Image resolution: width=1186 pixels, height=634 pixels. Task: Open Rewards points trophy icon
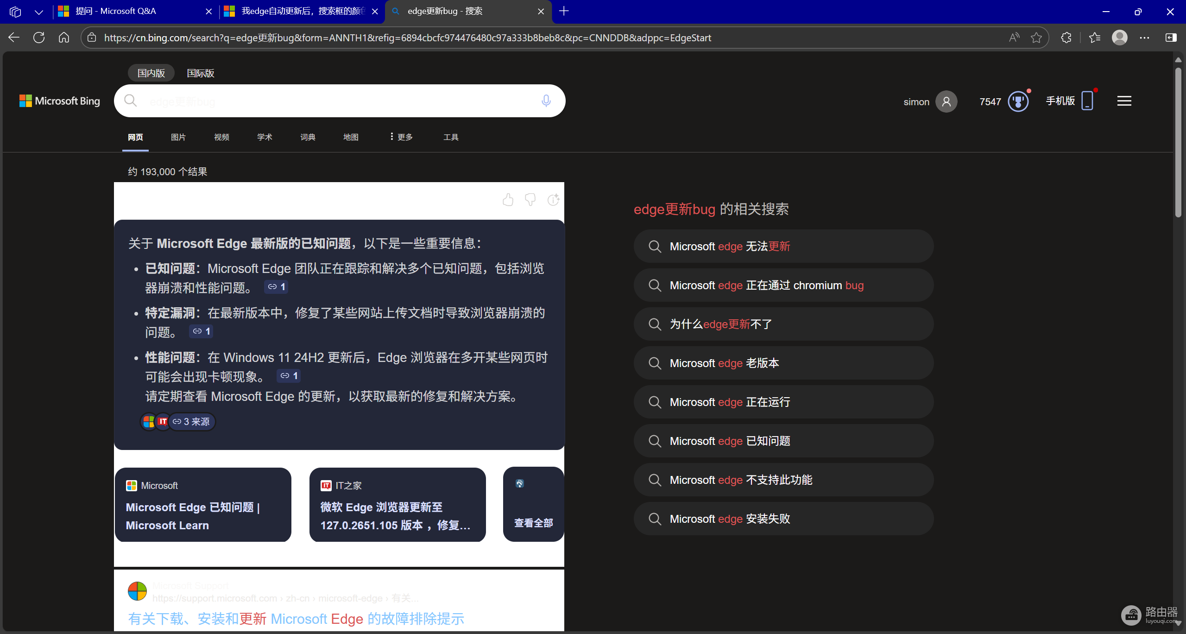1018,101
